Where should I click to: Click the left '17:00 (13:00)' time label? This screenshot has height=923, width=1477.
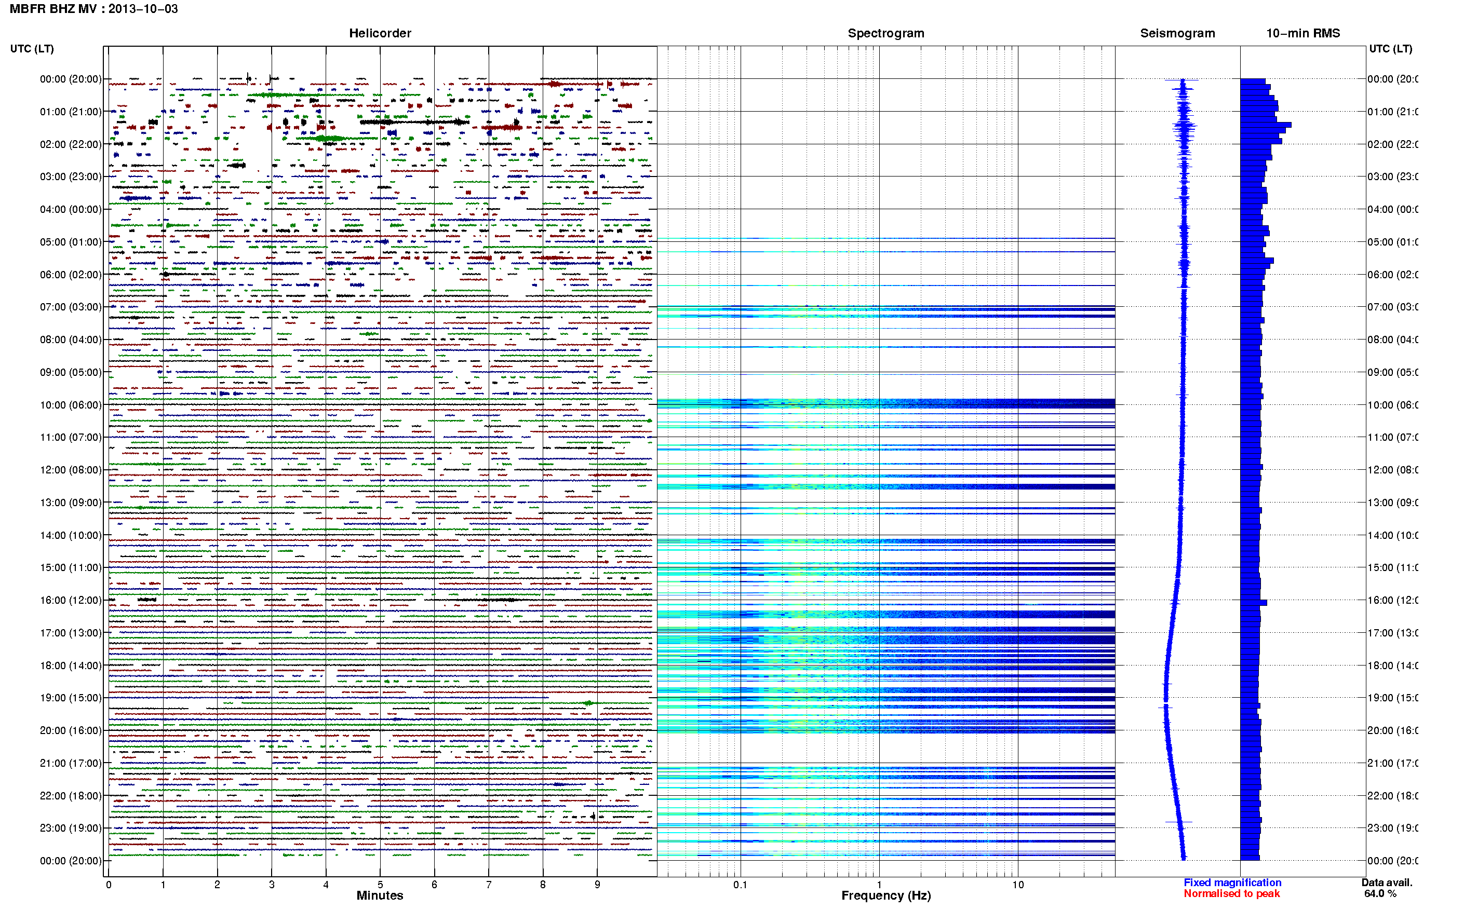pyautogui.click(x=71, y=633)
